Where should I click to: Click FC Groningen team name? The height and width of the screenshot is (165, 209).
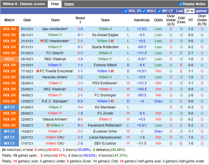[x=105, y=95]
